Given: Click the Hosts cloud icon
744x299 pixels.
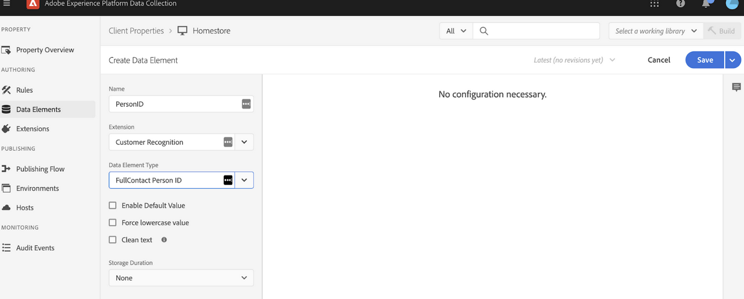Looking at the screenshot, I should pyautogui.click(x=7, y=207).
